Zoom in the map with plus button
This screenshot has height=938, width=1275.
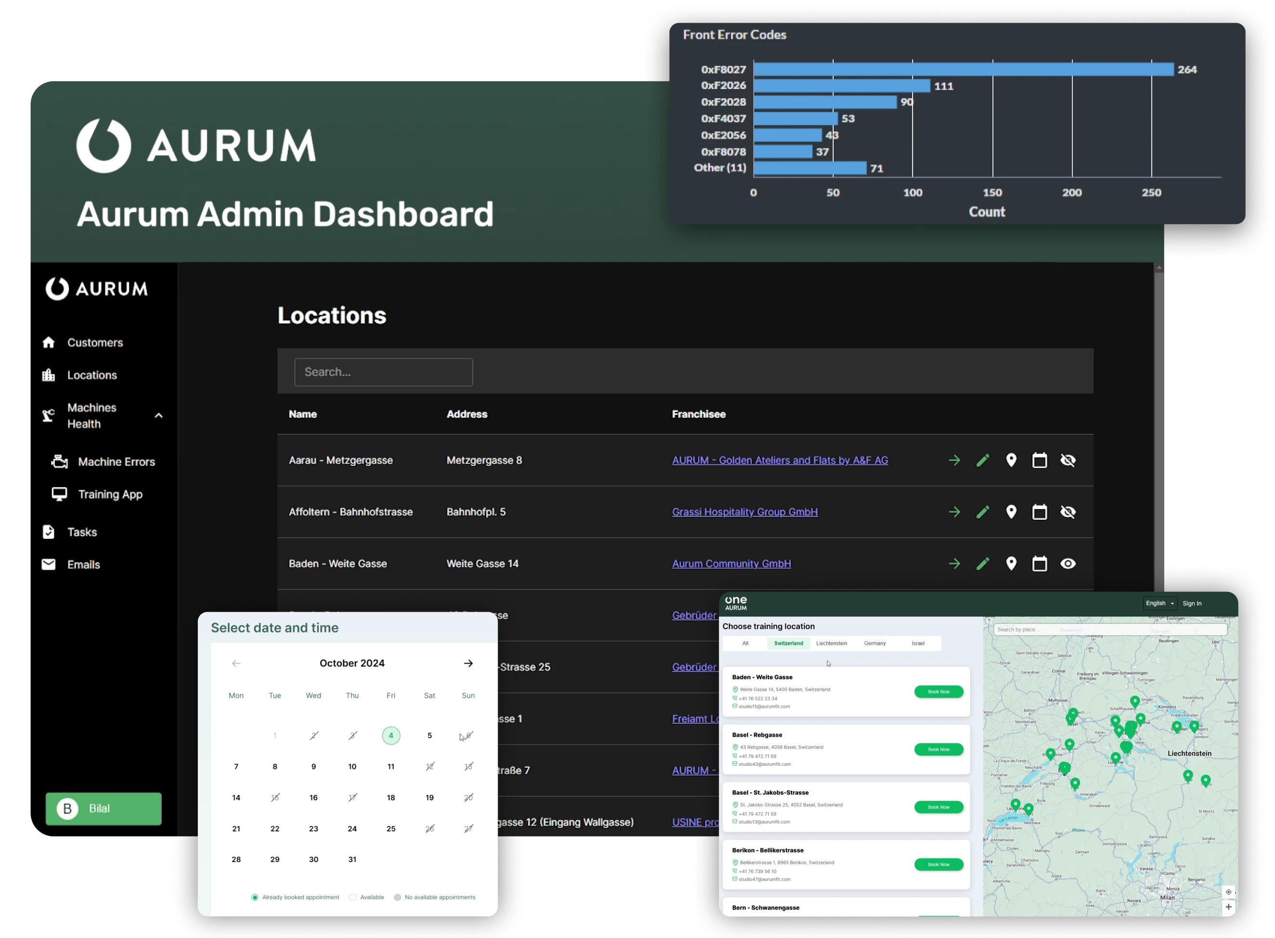pos(1228,907)
